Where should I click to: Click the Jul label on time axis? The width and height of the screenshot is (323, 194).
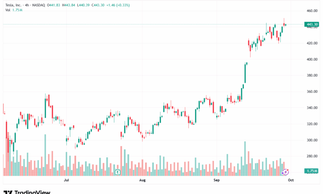click(66, 180)
